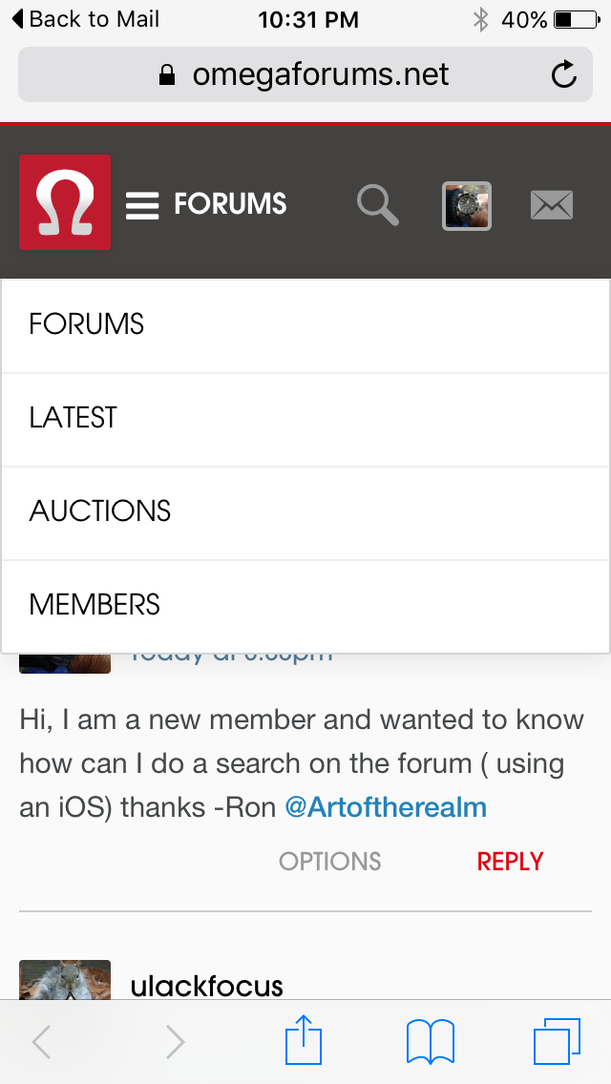Reload the page in Safari
The image size is (611, 1084).
[x=564, y=74]
